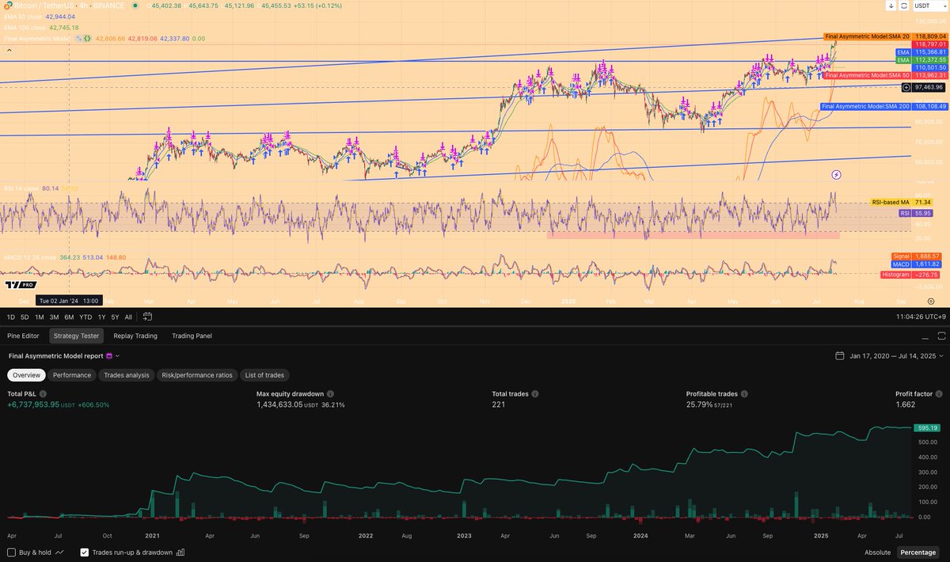
Task: Select the All time range
Action: coord(128,317)
